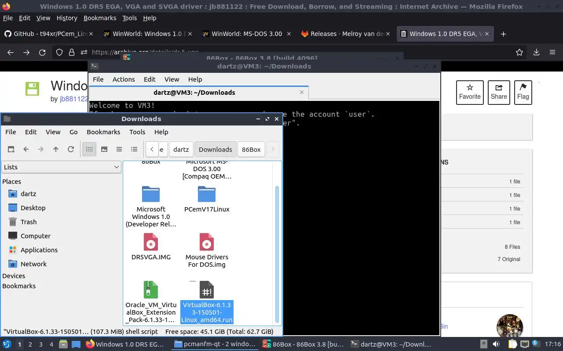Click the 17:16 taskbar clock

pos(553,344)
